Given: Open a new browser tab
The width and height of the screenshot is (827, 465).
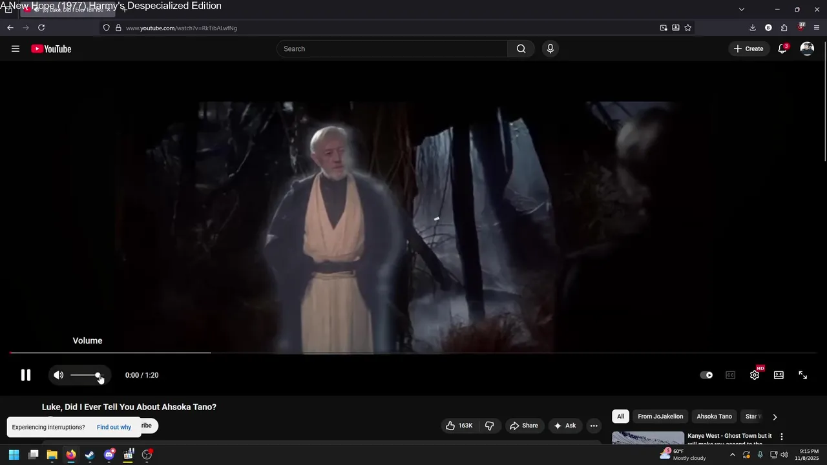Looking at the screenshot, I should coord(125,9).
